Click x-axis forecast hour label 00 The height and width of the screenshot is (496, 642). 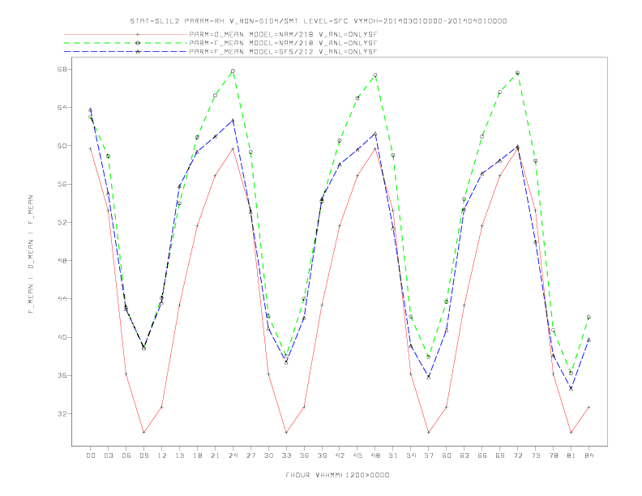pos(91,455)
